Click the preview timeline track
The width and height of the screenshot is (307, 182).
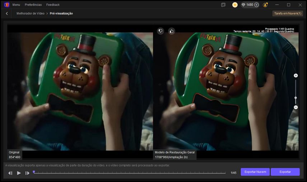(x=129, y=173)
